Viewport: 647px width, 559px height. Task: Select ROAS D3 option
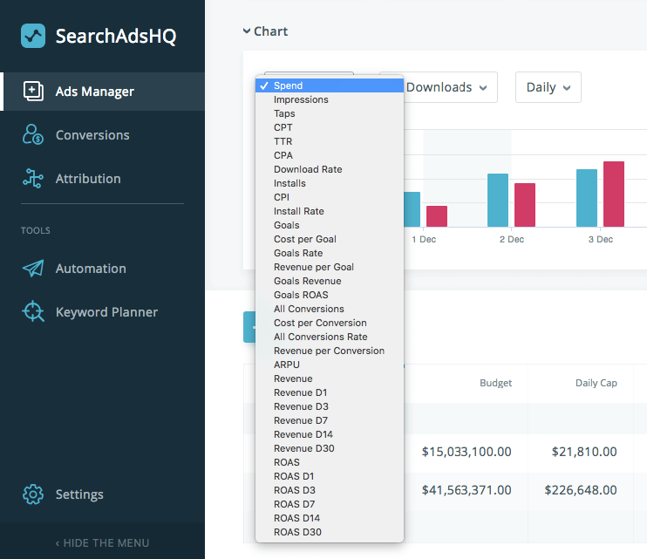[330, 490]
